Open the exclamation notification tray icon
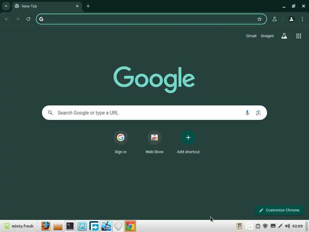 point(258,226)
